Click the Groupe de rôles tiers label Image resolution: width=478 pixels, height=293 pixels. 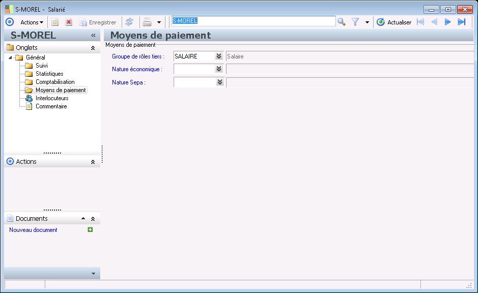coord(138,56)
